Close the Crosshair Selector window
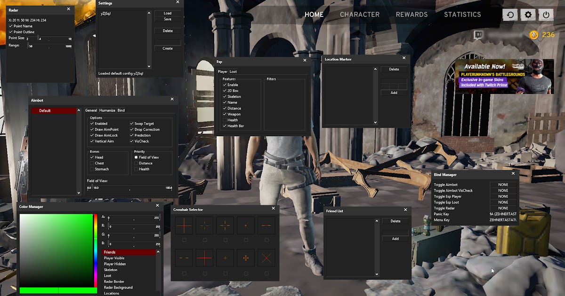Image resolution: width=565 pixels, height=296 pixels. tap(273, 209)
